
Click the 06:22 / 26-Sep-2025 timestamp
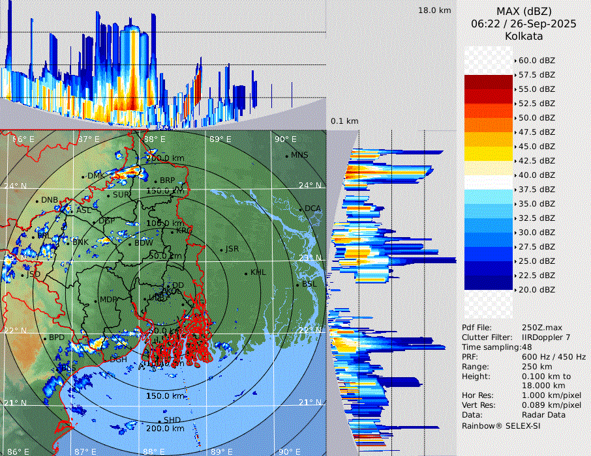tap(524, 23)
